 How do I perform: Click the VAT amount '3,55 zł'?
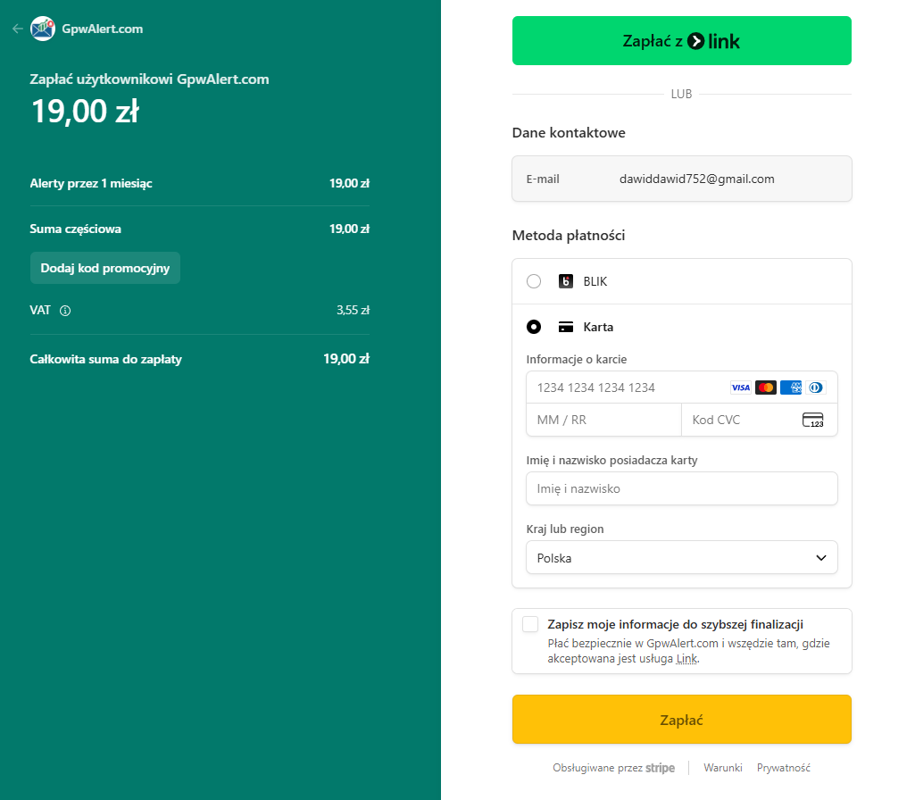coord(353,311)
